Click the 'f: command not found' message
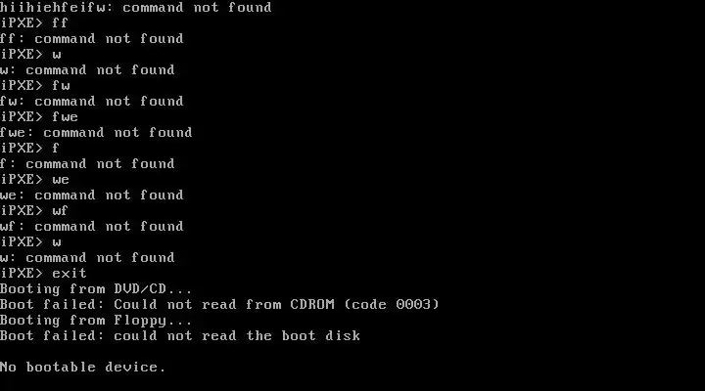The image size is (705, 391). click(87, 164)
